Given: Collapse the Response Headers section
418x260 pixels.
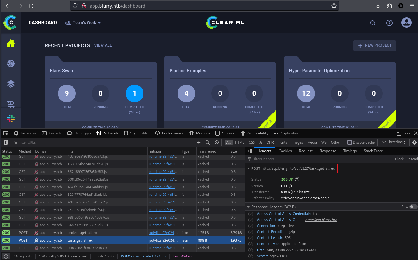Looking at the screenshot, I should click(x=248, y=207).
